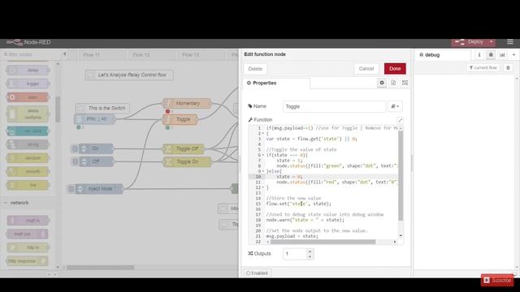The width and height of the screenshot is (520, 292).
Task: Open node properties gear icon
Action: (x=382, y=83)
